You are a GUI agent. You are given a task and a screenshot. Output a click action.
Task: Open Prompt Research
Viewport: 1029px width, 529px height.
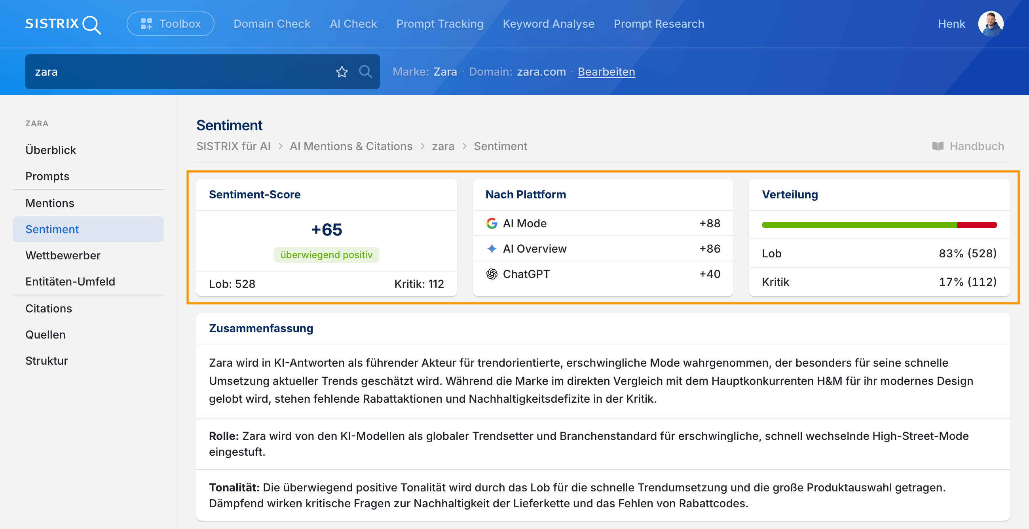tap(659, 24)
